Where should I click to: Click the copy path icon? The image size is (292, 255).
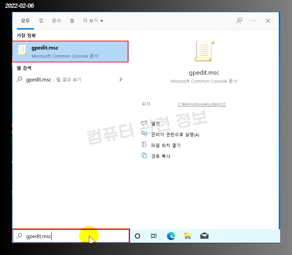click(144, 155)
